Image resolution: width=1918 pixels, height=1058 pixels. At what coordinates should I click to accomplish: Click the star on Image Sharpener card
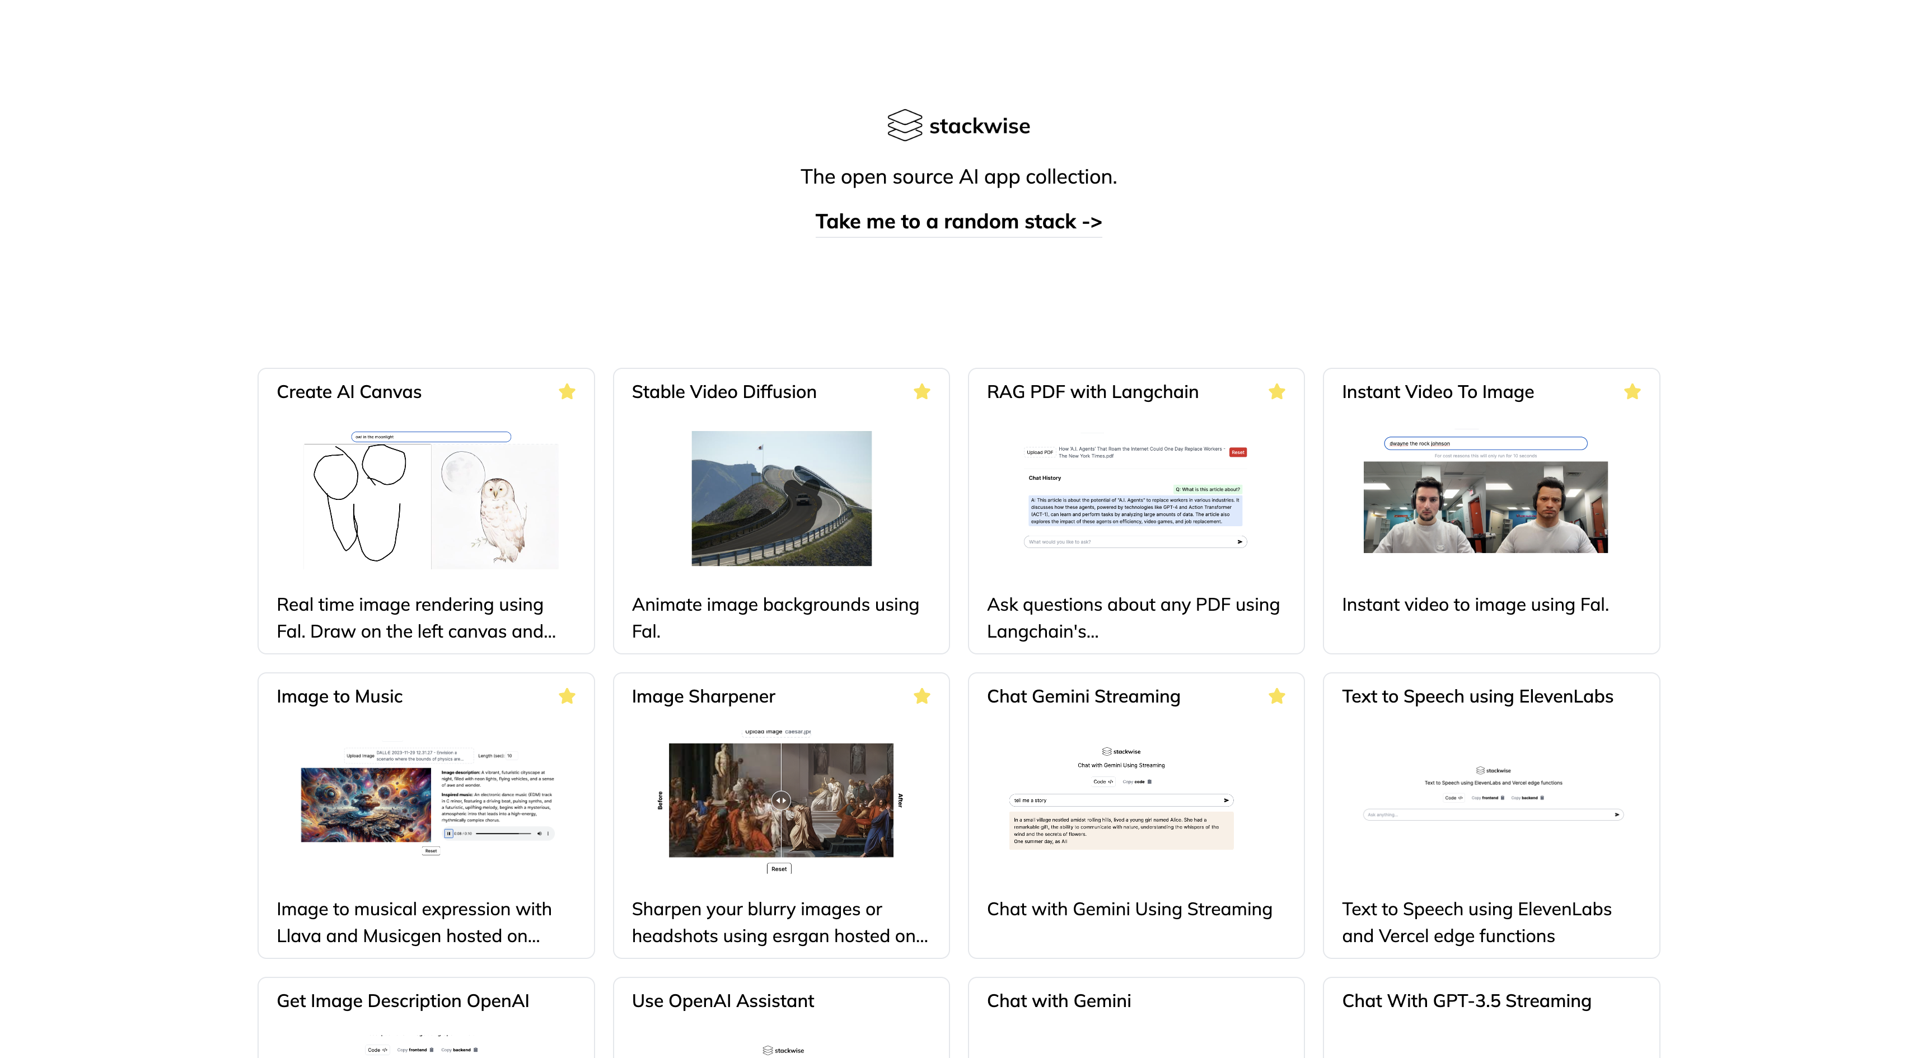tap(922, 696)
